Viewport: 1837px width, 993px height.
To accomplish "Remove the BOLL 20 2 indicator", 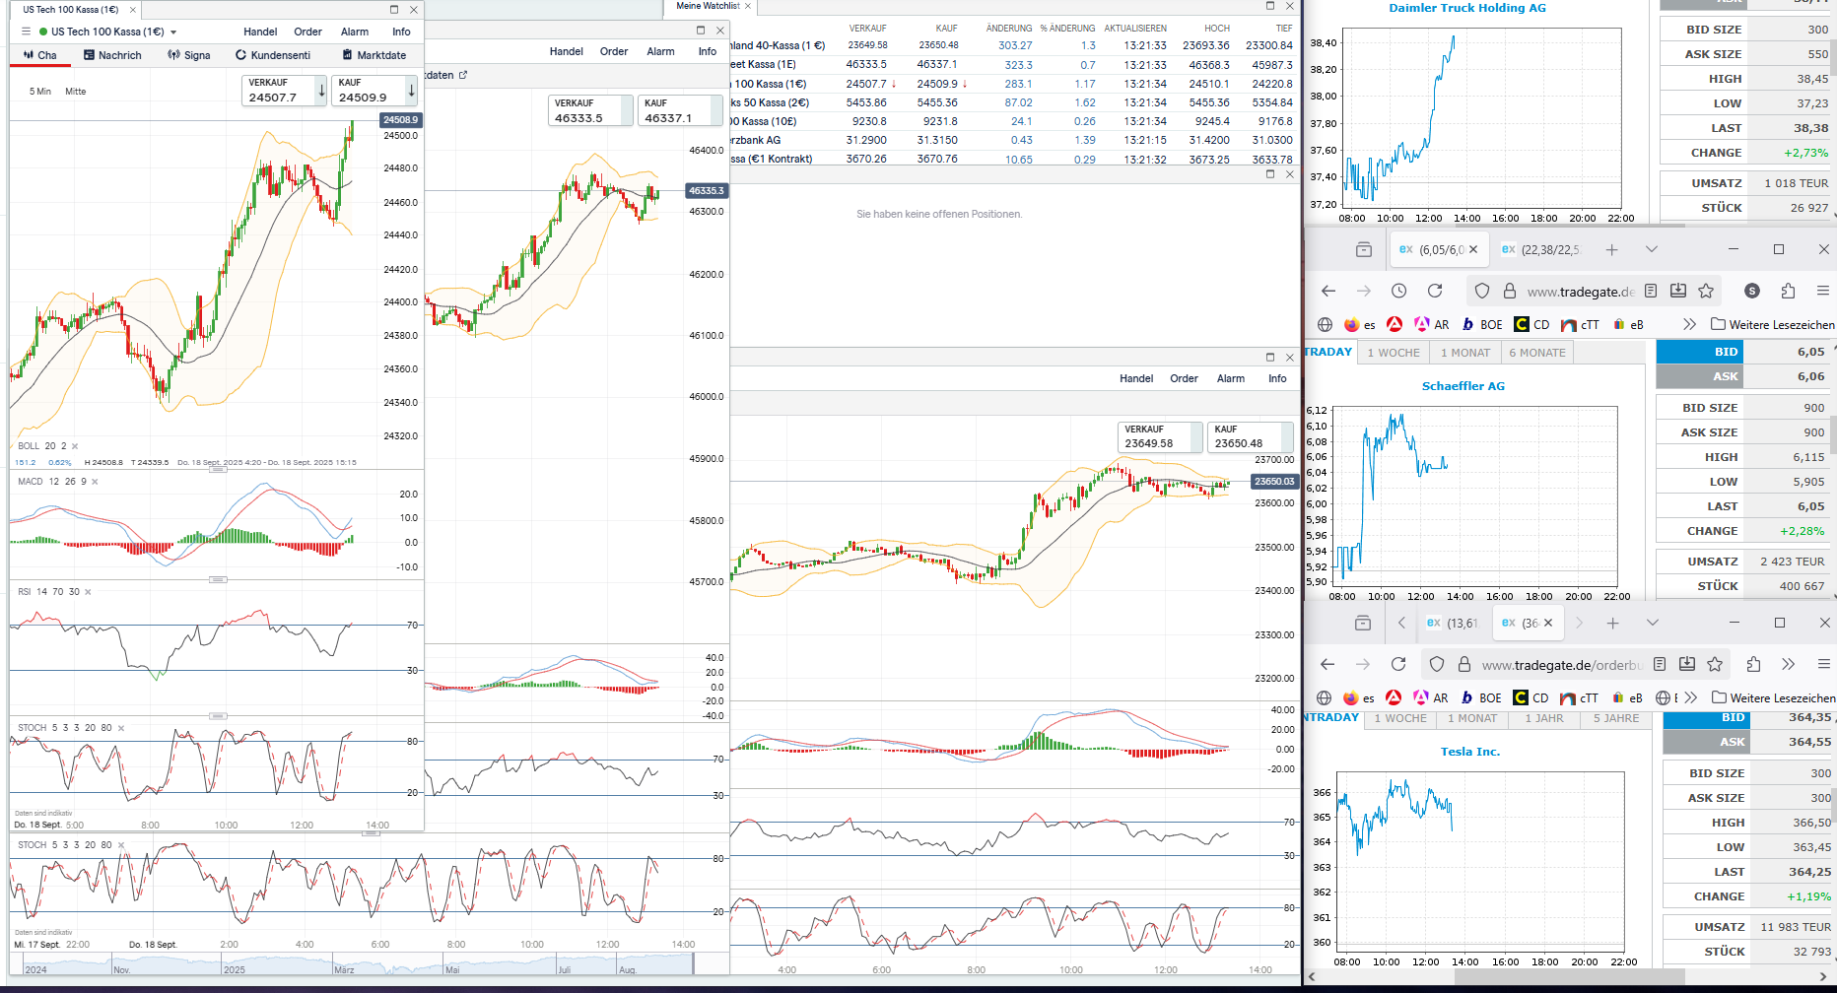I will click(x=75, y=446).
